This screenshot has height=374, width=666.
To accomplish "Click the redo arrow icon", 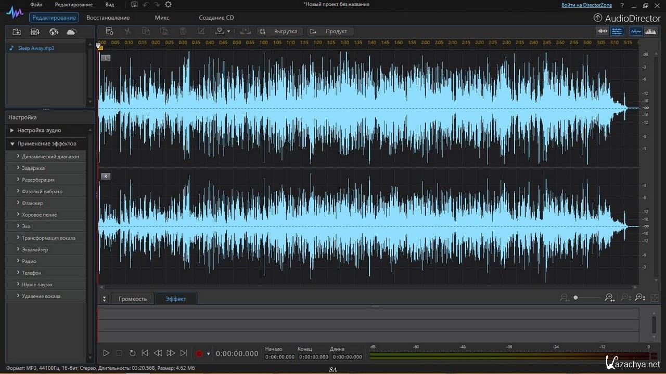I will (x=157, y=5).
